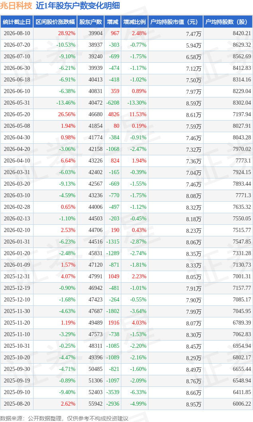Select the 2025-12-31 date cell

point(17,276)
